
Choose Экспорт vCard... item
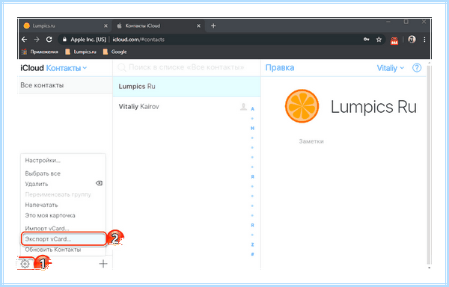click(x=63, y=239)
